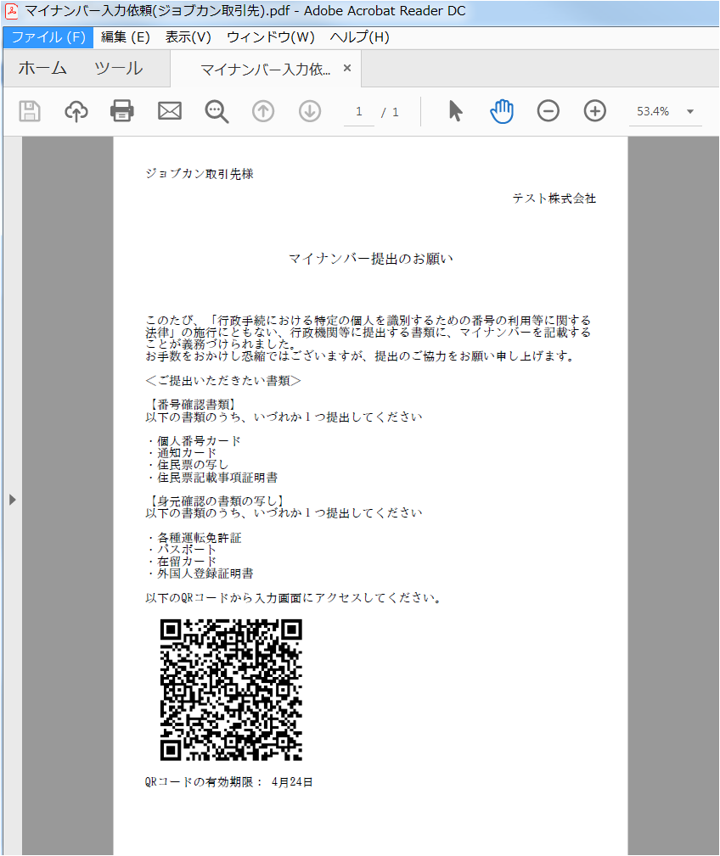Image resolution: width=720 pixels, height=856 pixels.
Task: Print the document using the printer icon
Action: 122,111
